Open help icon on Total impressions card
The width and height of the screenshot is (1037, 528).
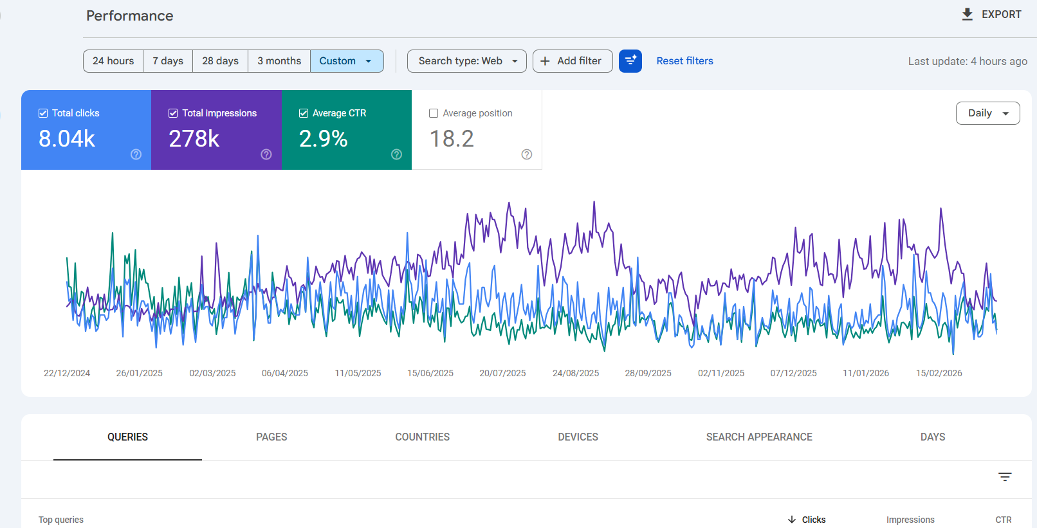point(266,154)
